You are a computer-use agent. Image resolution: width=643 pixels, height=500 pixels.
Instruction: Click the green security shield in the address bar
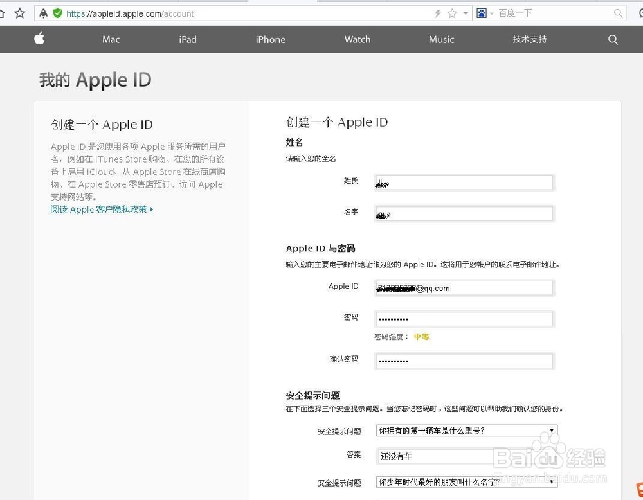[58, 13]
